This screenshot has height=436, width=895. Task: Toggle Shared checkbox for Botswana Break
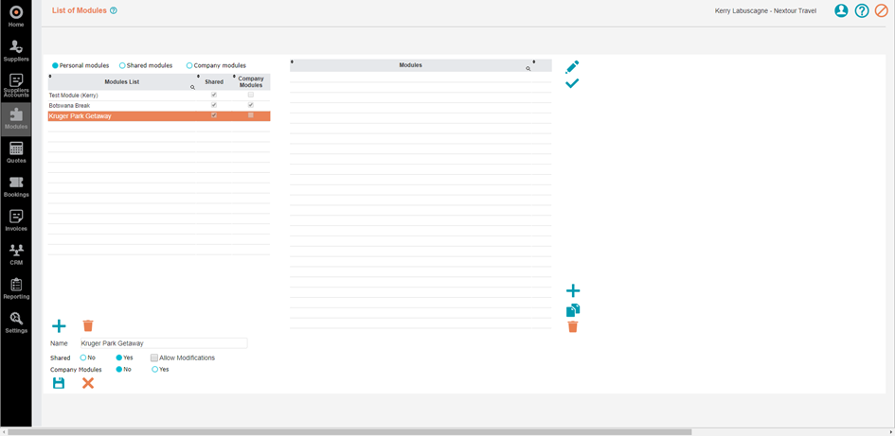click(214, 105)
